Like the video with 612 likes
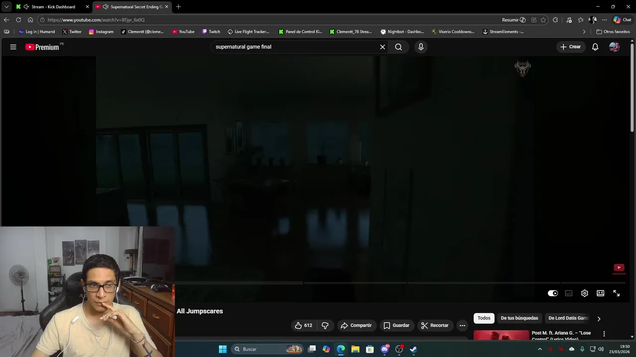 [x=304, y=325]
